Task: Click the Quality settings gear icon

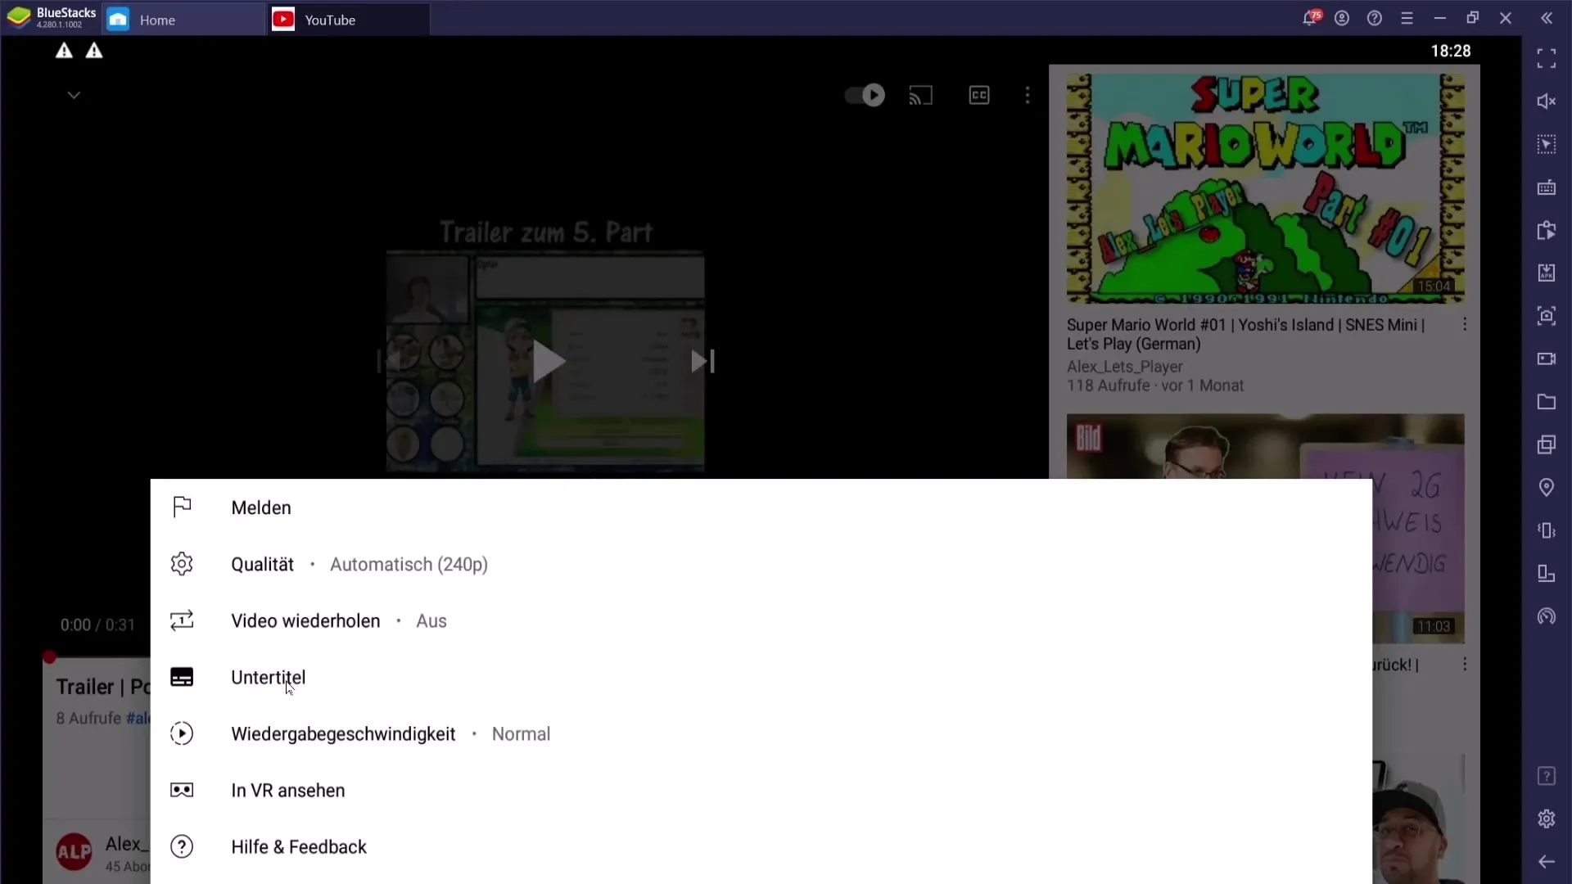Action: click(182, 563)
